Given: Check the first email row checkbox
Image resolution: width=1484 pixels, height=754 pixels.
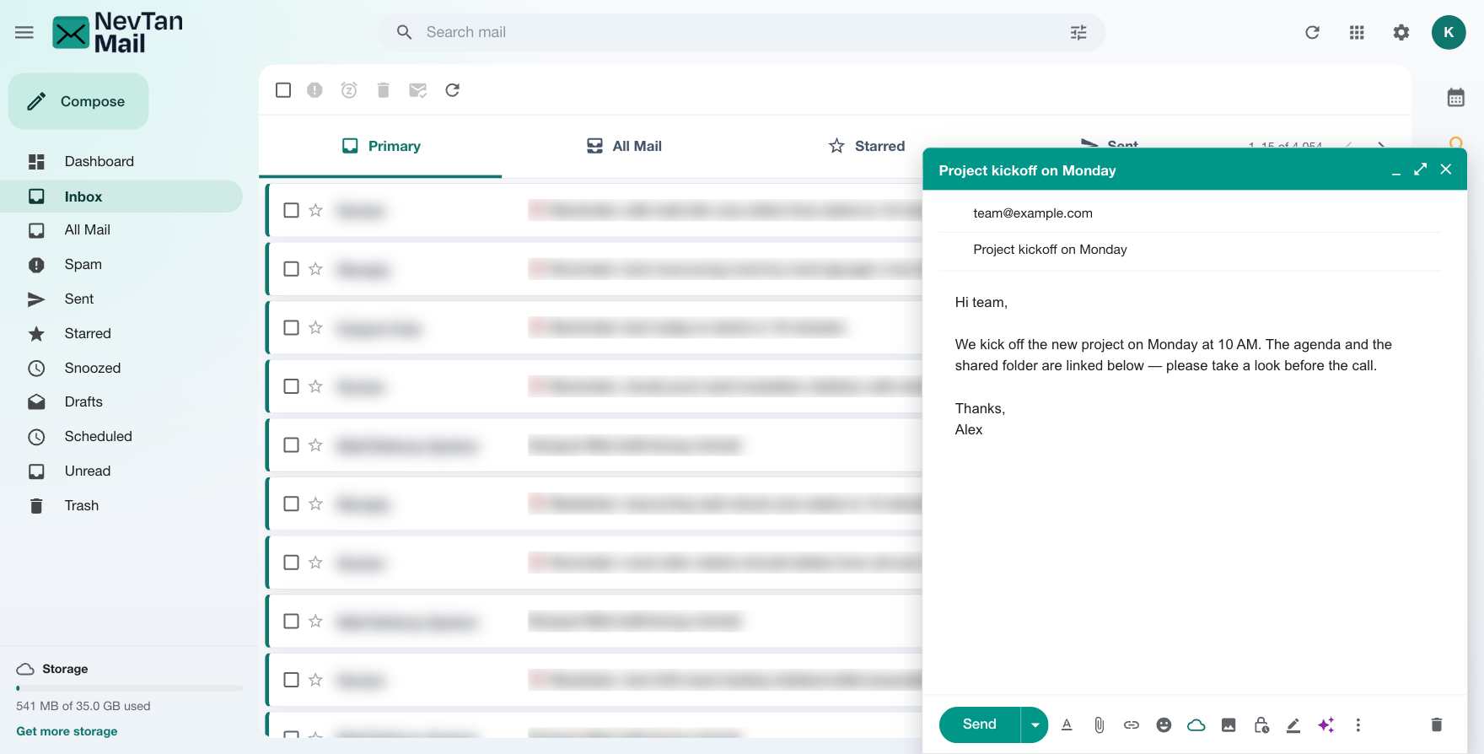Looking at the screenshot, I should [291, 210].
